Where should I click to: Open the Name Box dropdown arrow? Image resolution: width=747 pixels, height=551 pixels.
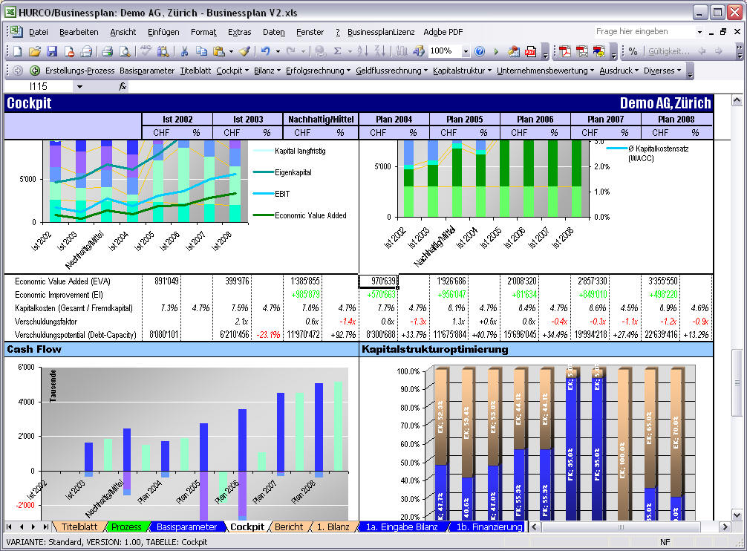(x=79, y=87)
